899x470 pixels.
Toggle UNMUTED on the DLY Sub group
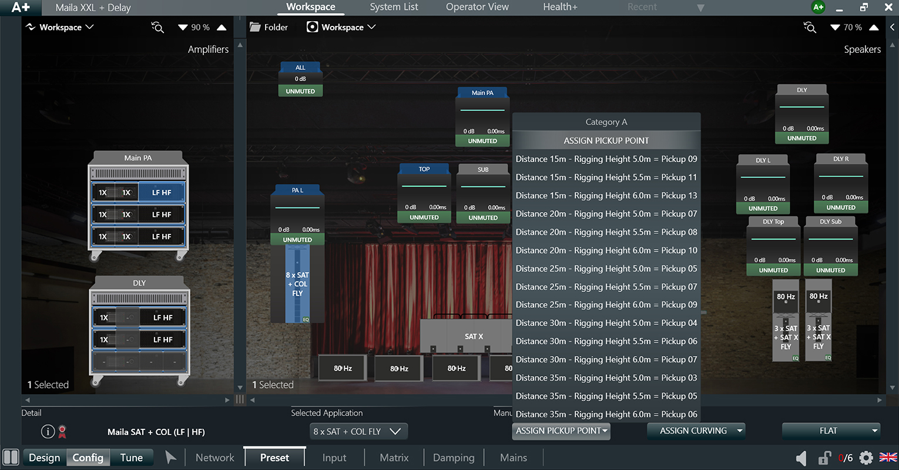coord(830,270)
